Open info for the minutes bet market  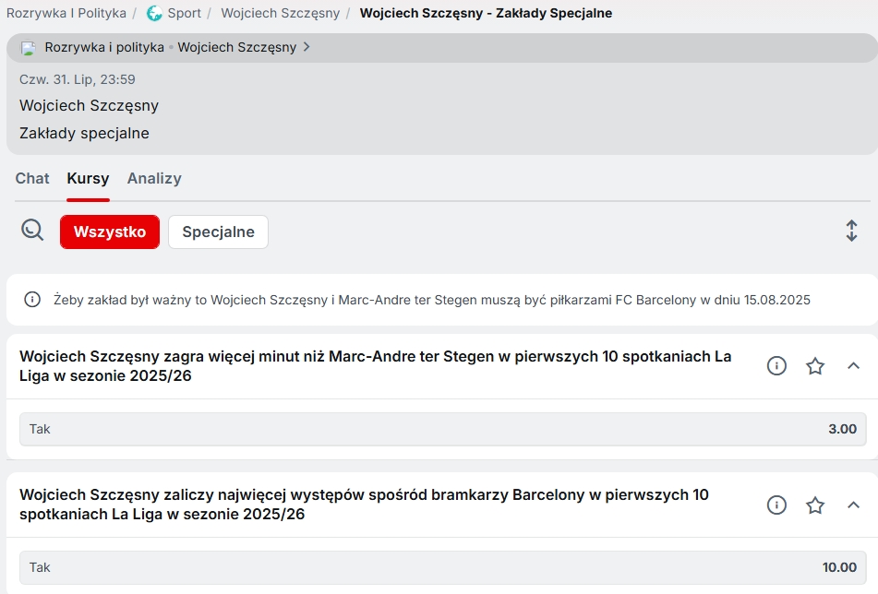[776, 366]
